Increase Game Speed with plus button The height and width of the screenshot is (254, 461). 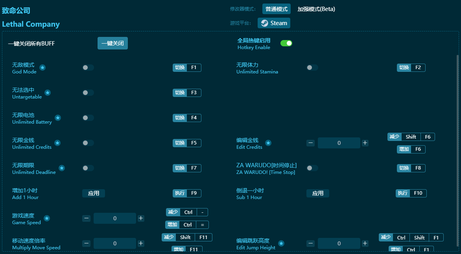pyautogui.click(x=141, y=219)
